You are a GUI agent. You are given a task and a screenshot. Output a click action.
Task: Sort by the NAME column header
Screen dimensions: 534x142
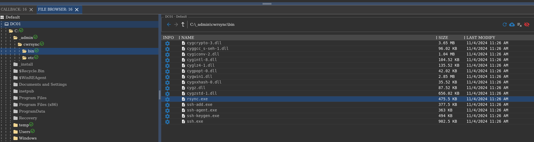[x=188, y=38]
